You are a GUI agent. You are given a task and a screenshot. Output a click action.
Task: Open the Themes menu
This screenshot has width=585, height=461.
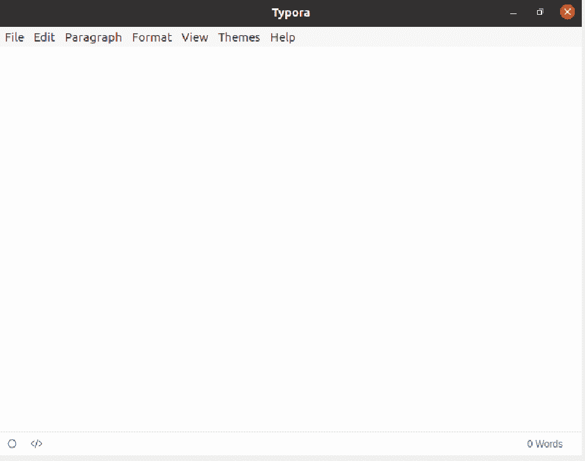(238, 37)
